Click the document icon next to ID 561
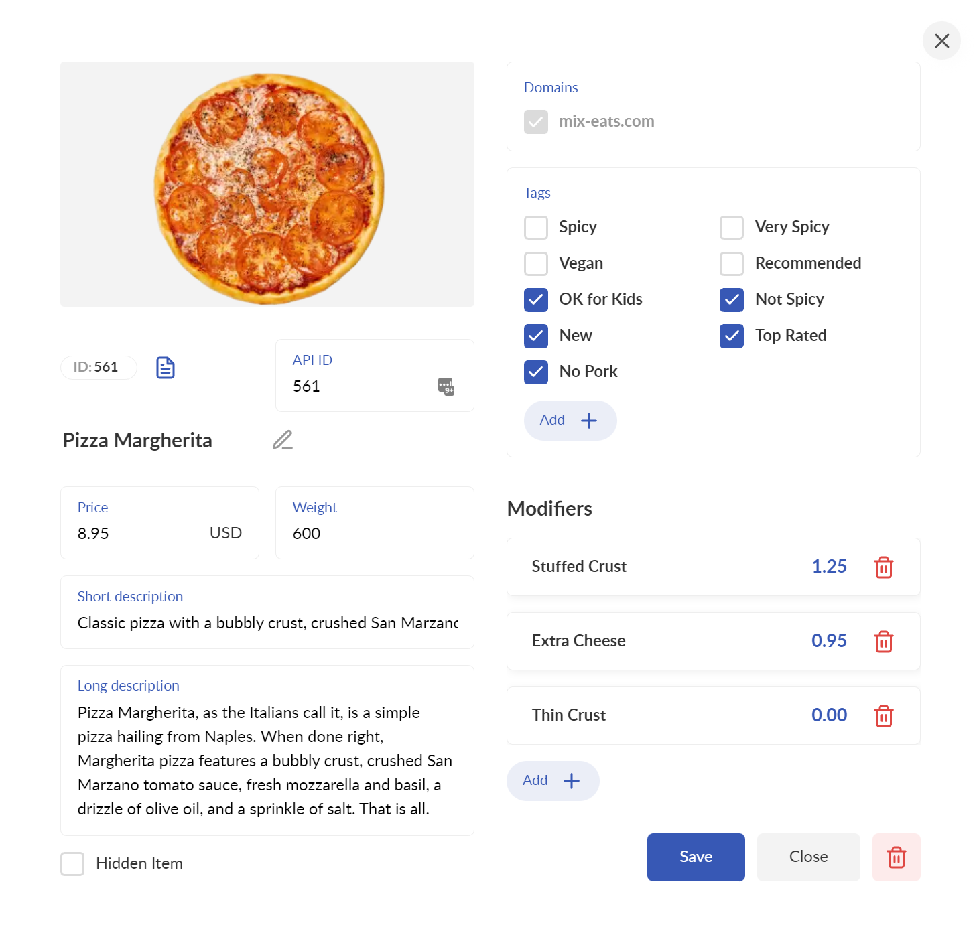Viewport: 979px width, 941px height. tap(166, 368)
